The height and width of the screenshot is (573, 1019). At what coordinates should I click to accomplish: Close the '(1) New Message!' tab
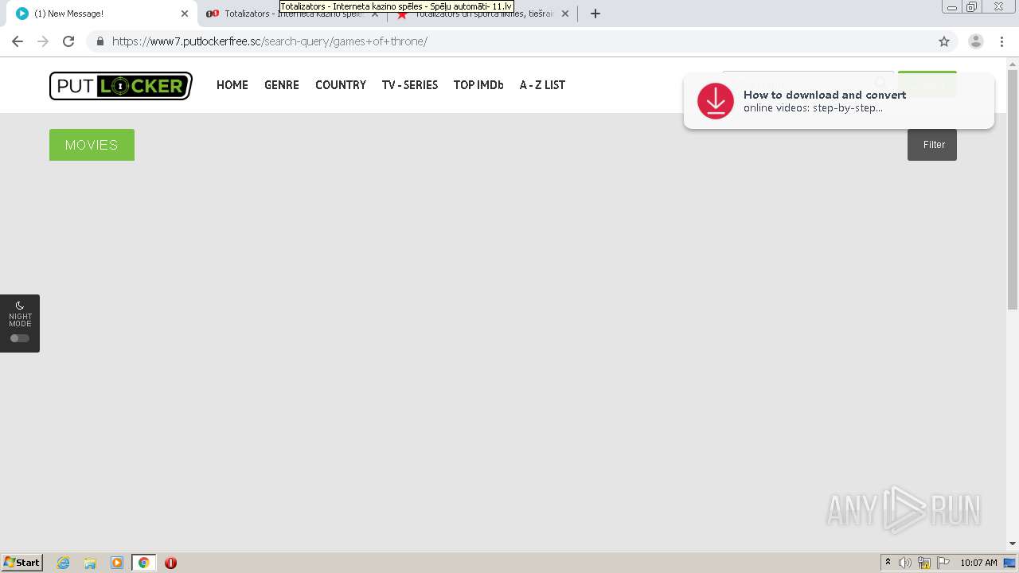[x=185, y=14]
